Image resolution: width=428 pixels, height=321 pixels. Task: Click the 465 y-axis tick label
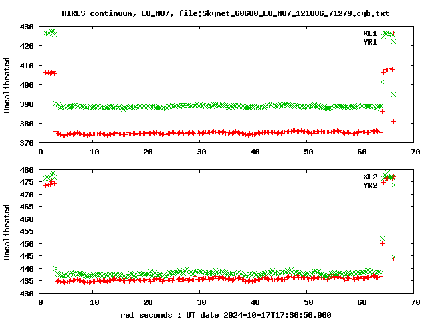point(27,207)
